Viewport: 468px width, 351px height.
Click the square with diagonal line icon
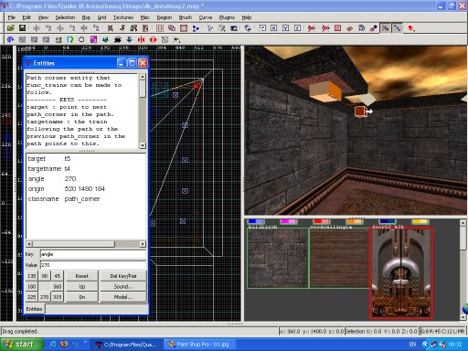pyautogui.click(x=165, y=39)
